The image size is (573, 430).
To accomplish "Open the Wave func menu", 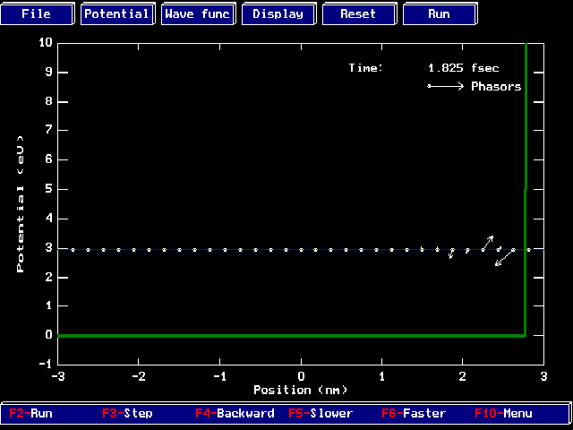I will pyautogui.click(x=197, y=14).
